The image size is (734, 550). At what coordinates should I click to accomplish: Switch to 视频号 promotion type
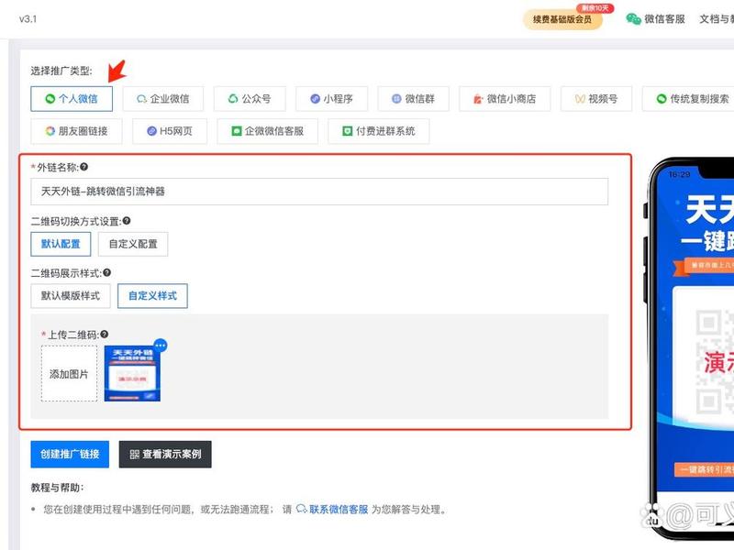pyautogui.click(x=596, y=99)
